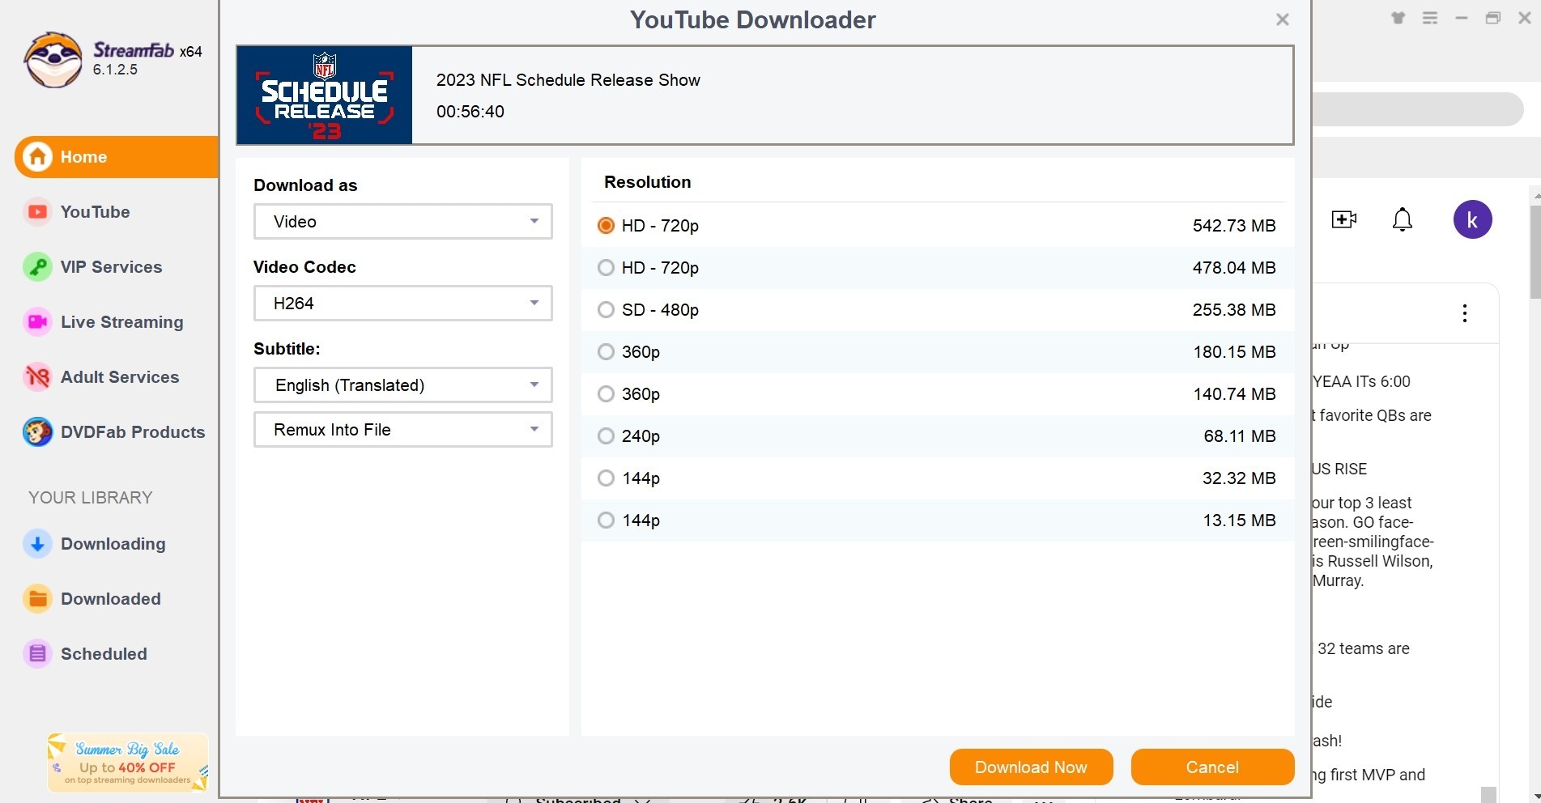1541x803 pixels.
Task: Close the YouTube Downloader dialog
Action: (1283, 19)
